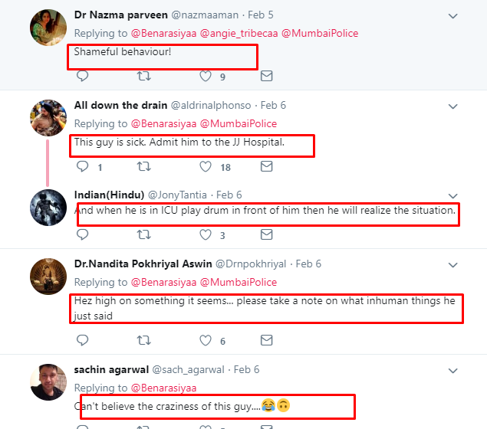Image resolution: width=487 pixels, height=429 pixels.
Task: Like Dr Nazma parveen's tweet
Action: [206, 77]
